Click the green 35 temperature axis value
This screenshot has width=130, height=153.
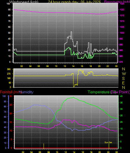[x=121, y=103]
